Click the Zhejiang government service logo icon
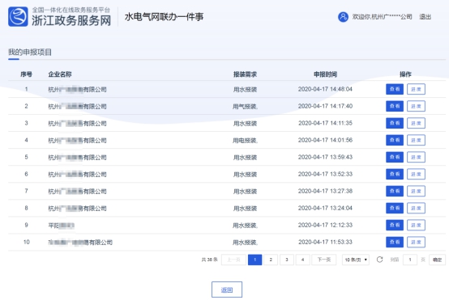The image size is (449, 300). [x=18, y=16]
